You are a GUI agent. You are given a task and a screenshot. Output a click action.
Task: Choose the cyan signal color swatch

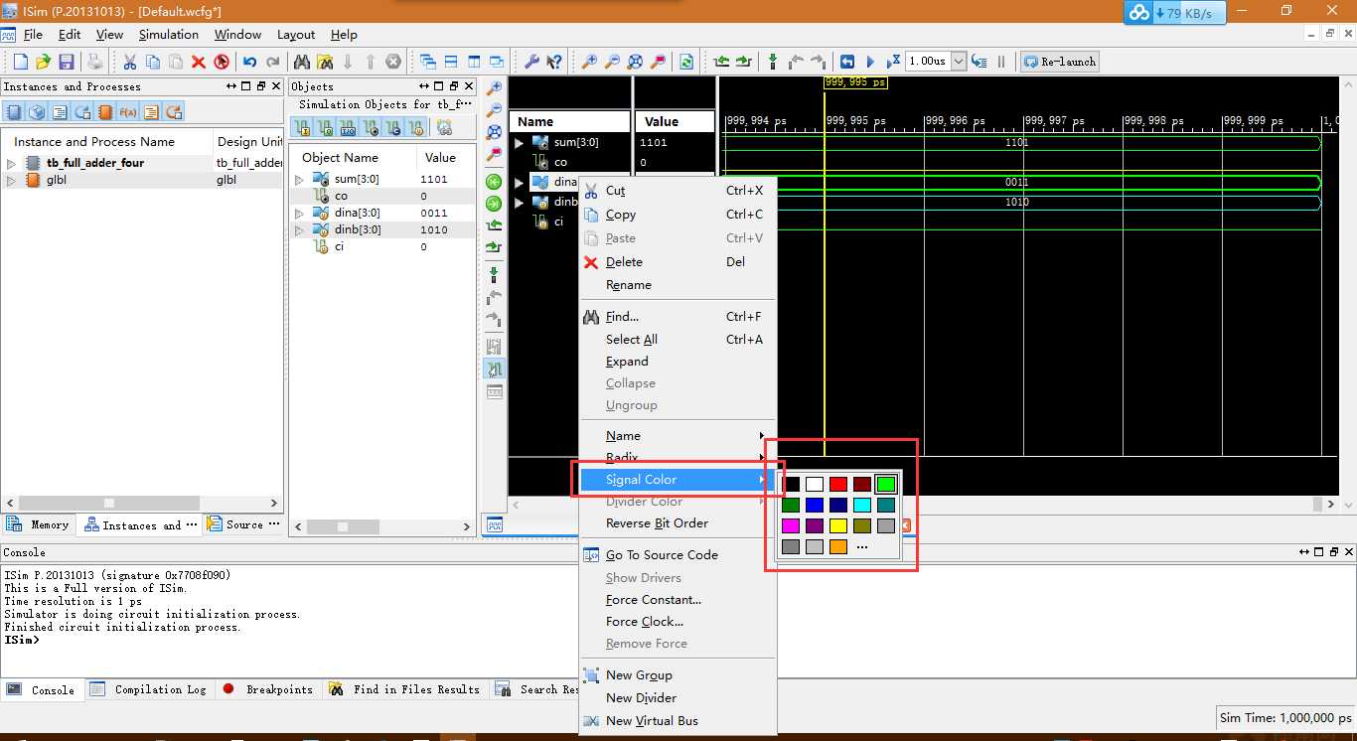pyautogui.click(x=862, y=506)
